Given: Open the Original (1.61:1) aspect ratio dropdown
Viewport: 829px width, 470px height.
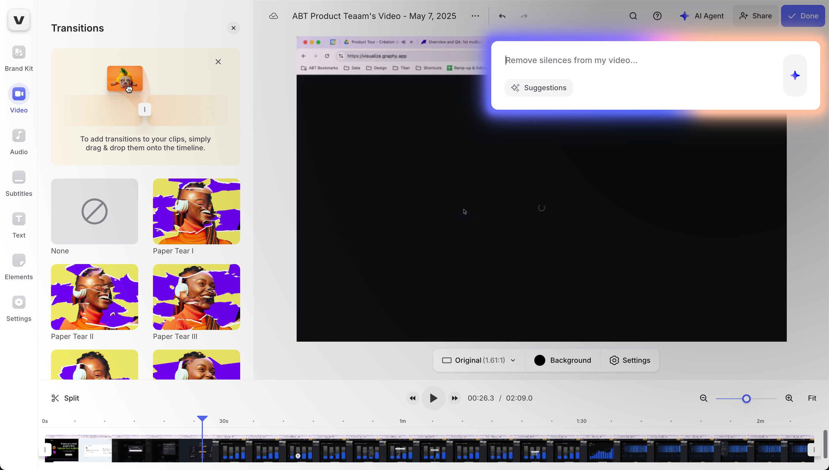Looking at the screenshot, I should (x=479, y=360).
